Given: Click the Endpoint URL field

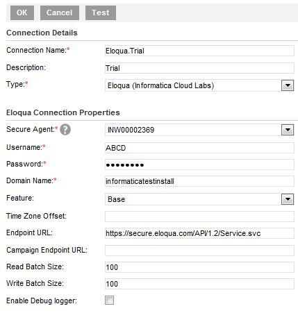Looking at the screenshot, I should pos(199,233).
